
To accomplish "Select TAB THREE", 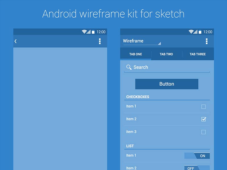I will pos(197,54).
